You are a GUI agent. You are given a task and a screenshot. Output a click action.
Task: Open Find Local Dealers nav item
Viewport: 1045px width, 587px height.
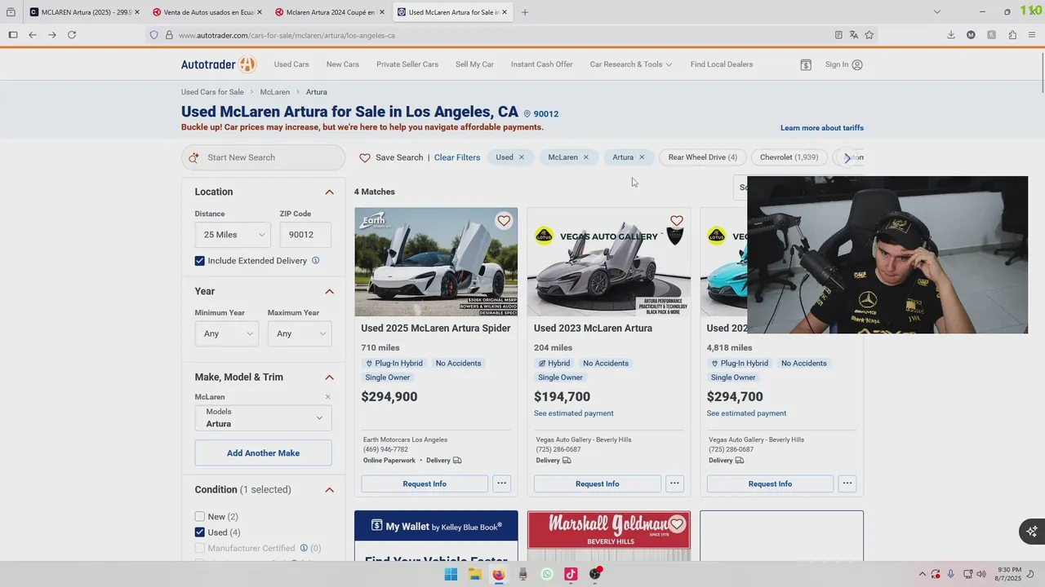722,64
